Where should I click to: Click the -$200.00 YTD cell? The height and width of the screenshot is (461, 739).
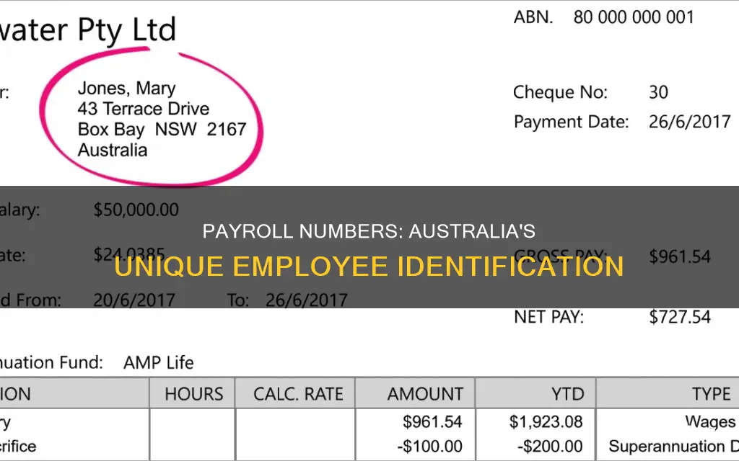pyautogui.click(x=550, y=446)
